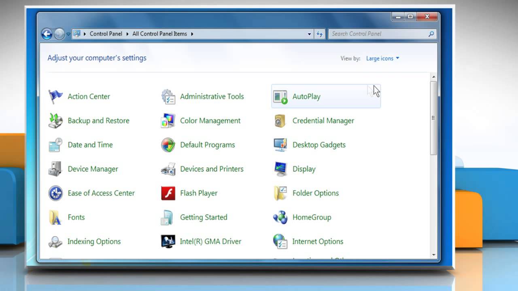
Task: Click the vertical scrollbar thumb
Action: pyautogui.click(x=434, y=118)
